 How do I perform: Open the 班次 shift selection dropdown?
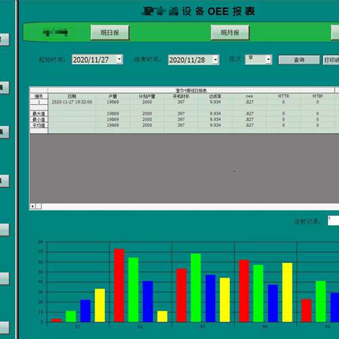(268, 60)
